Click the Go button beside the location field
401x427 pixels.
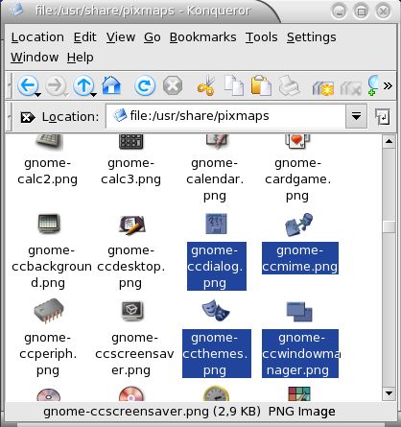pyautogui.click(x=383, y=116)
